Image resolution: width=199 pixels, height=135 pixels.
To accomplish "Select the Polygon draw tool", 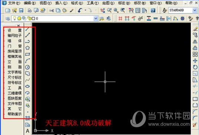I will click(x=27, y=48).
